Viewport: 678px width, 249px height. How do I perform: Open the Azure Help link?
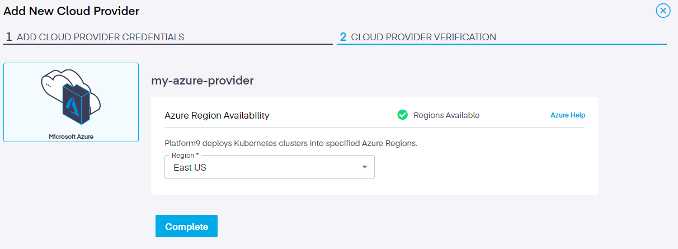click(568, 115)
